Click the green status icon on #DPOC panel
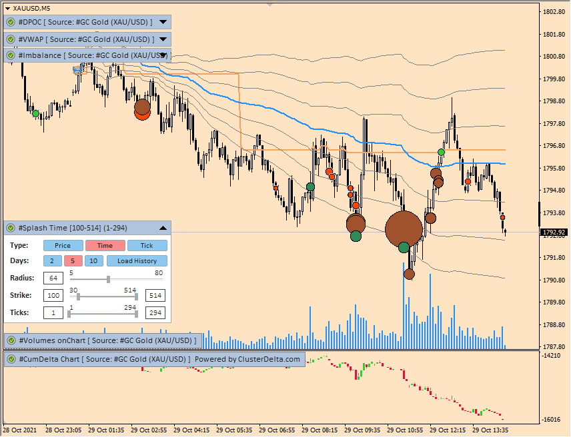Viewport: 571px width, 437px height. 11,22
